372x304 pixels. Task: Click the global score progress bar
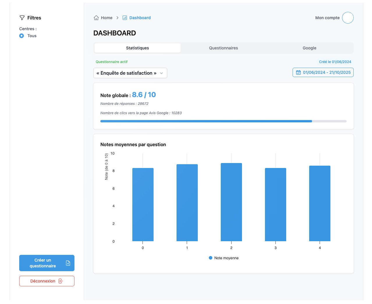223,121
